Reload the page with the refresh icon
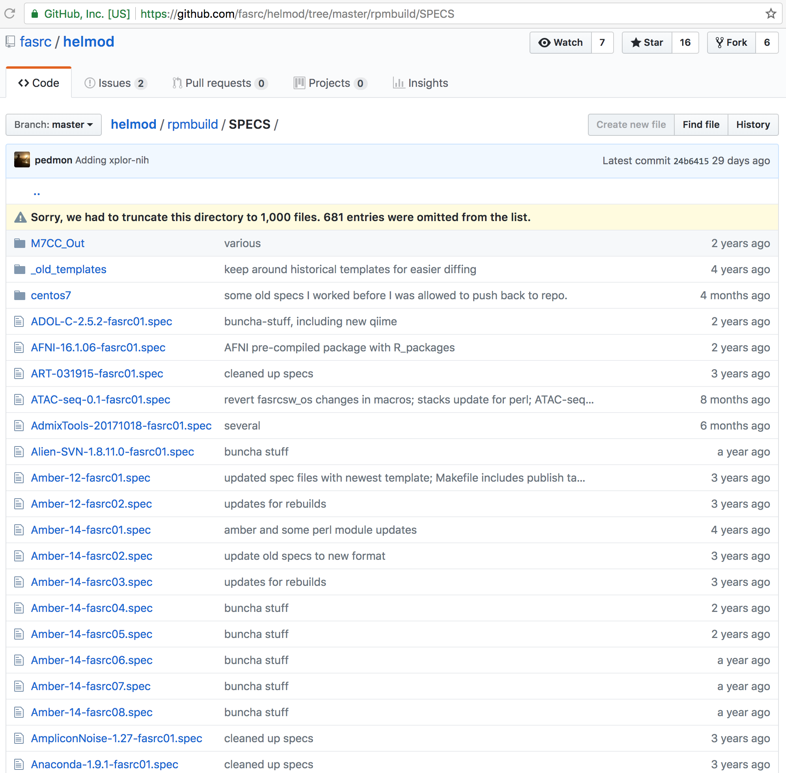 [10, 14]
